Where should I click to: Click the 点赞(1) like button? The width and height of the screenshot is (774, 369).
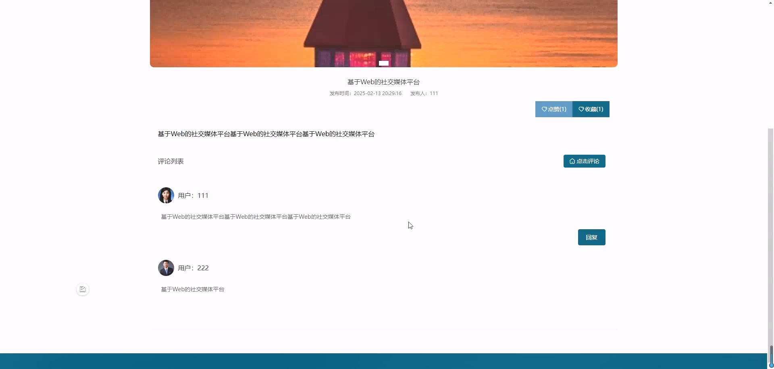coord(554,109)
